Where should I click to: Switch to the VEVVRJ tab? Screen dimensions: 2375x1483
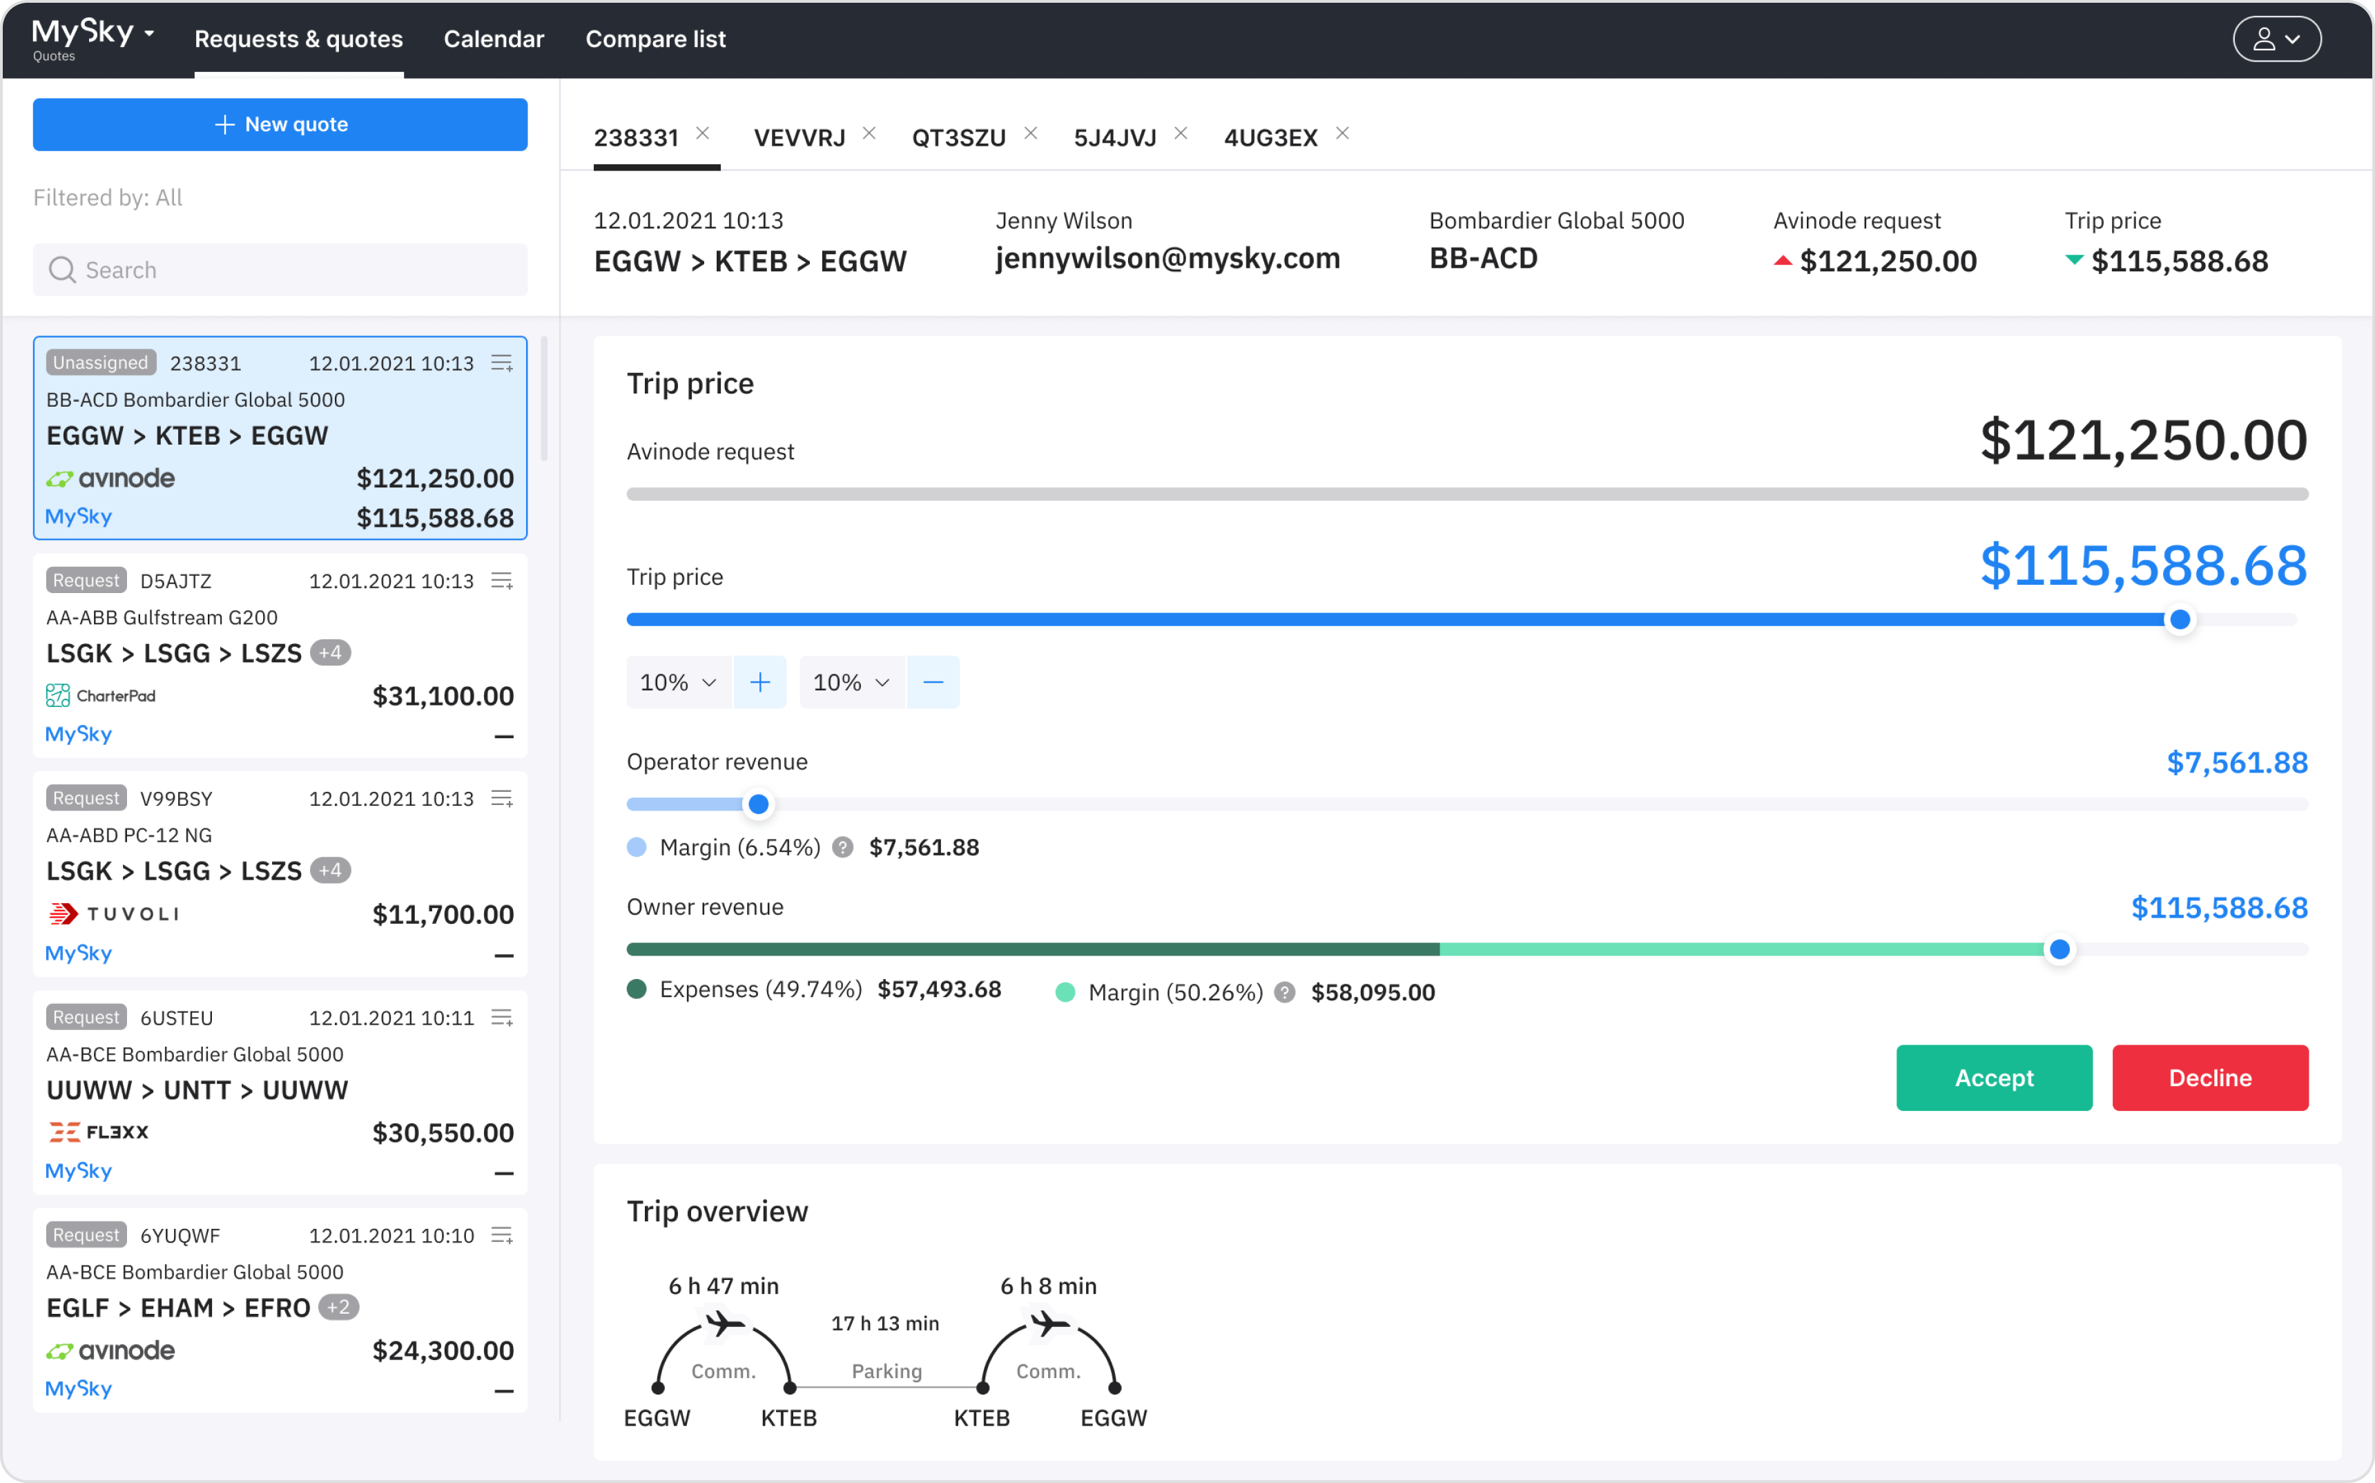point(799,137)
